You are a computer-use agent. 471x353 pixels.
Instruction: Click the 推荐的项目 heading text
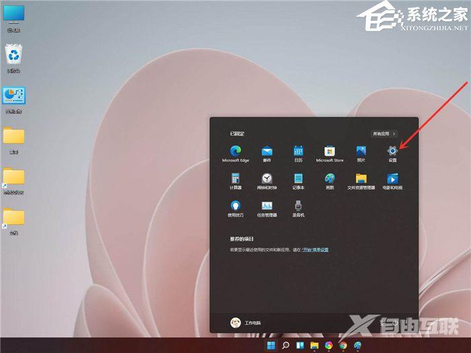coord(242,239)
